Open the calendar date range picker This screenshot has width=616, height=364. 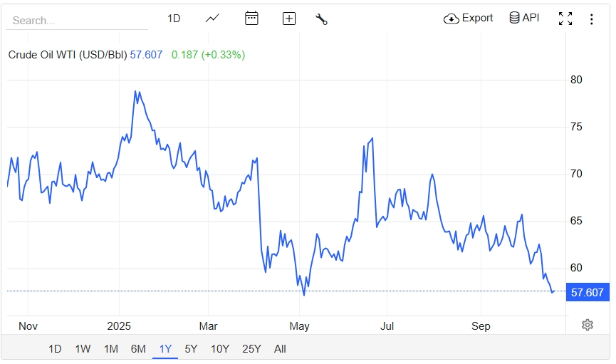click(251, 19)
